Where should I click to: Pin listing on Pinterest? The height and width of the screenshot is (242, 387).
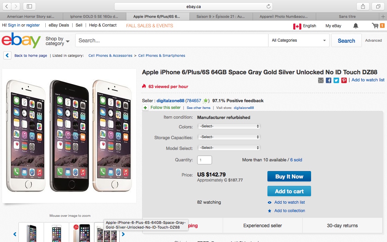click(344, 80)
